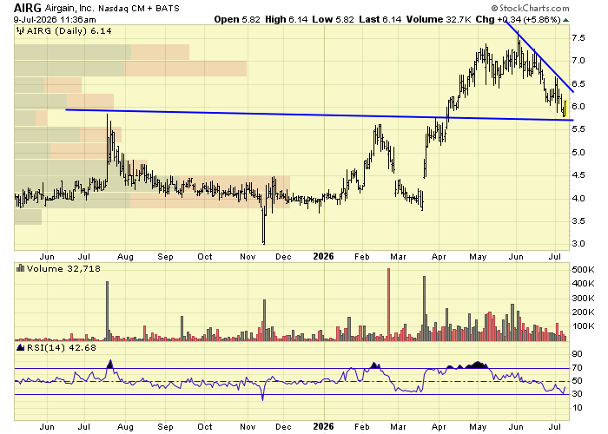Click the RSI indicator icon beside RSI(14)
This screenshot has width=608, height=434.
pos(21,347)
